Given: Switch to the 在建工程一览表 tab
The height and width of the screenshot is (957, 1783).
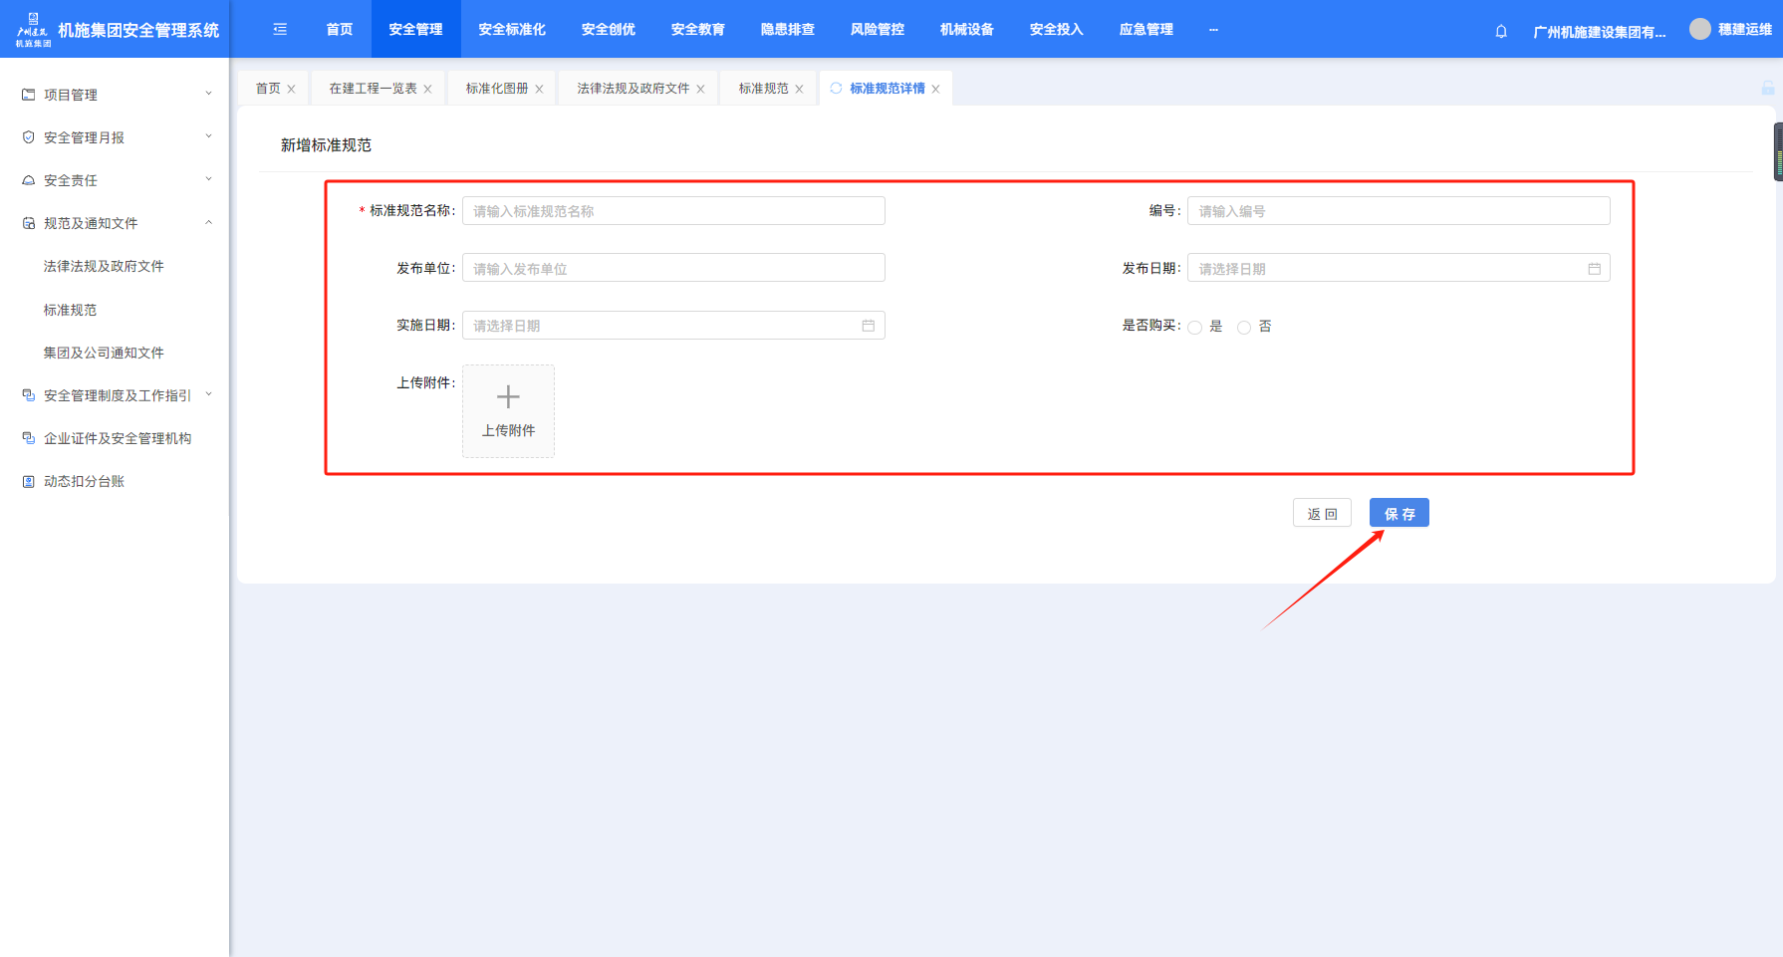Looking at the screenshot, I should [x=373, y=89].
